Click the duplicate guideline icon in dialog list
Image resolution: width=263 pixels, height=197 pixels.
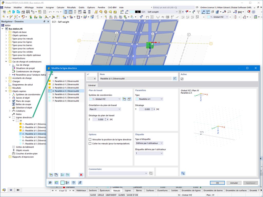56,175
